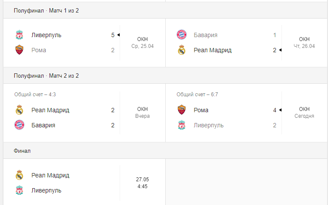
Task: Click Real Madrid crest in the Финал match
Action: point(19,175)
